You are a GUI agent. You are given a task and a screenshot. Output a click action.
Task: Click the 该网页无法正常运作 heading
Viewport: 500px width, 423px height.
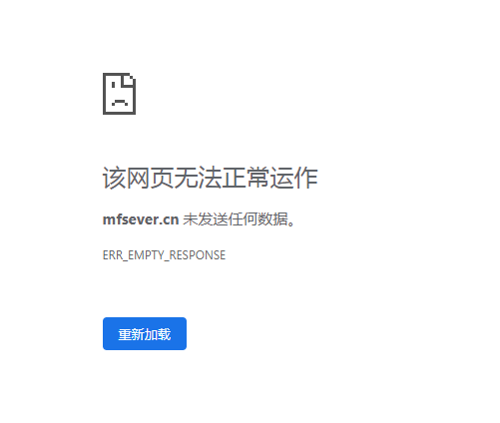210,178
